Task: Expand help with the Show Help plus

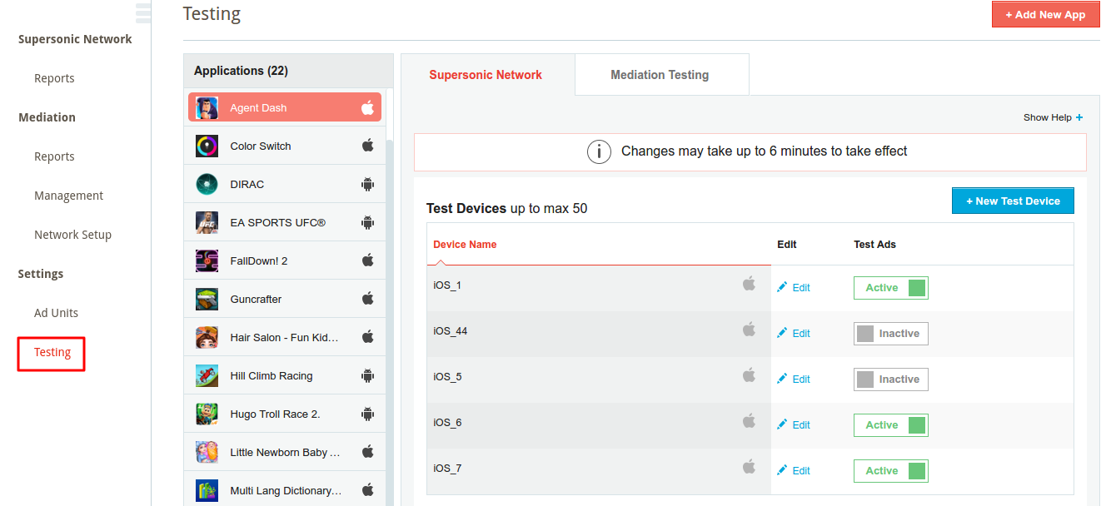Action: pyautogui.click(x=1079, y=117)
